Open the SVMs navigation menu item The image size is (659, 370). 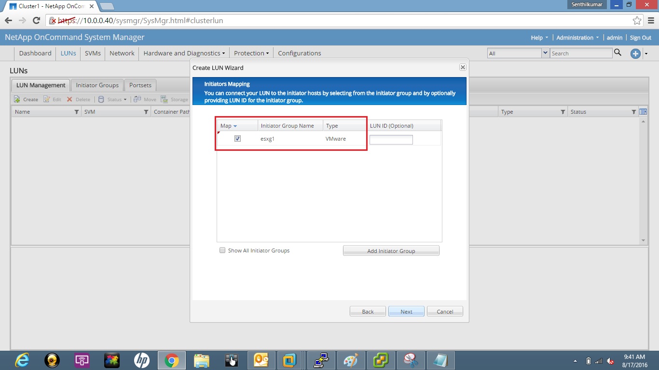[x=93, y=53]
